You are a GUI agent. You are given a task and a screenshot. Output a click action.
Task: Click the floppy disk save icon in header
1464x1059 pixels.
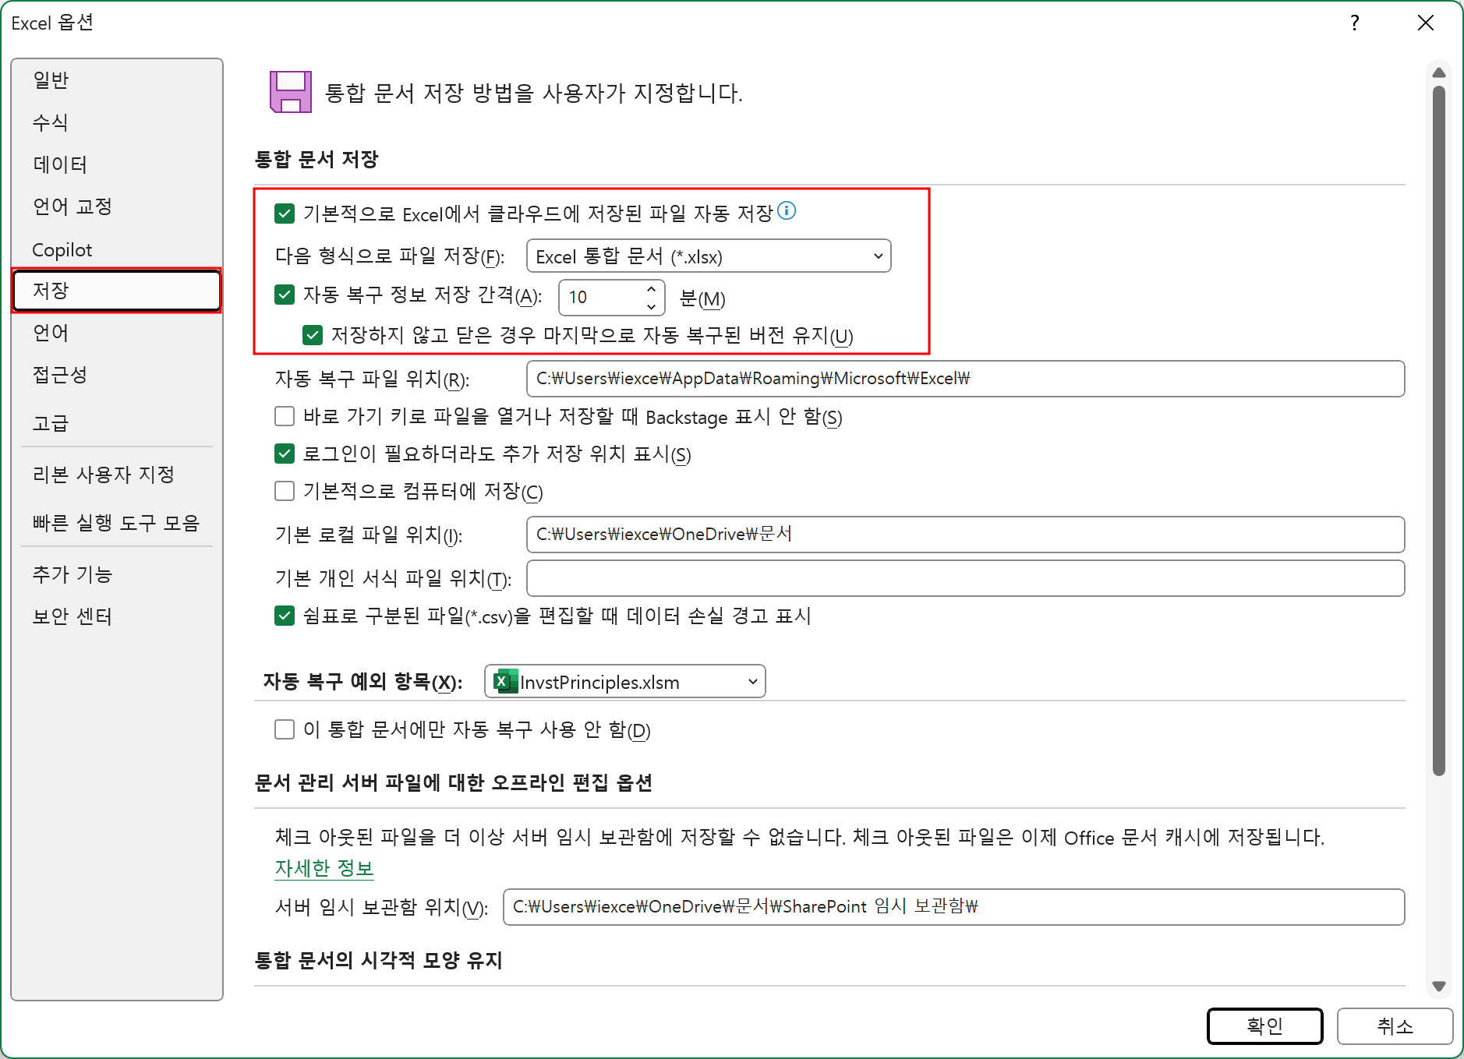coord(290,92)
